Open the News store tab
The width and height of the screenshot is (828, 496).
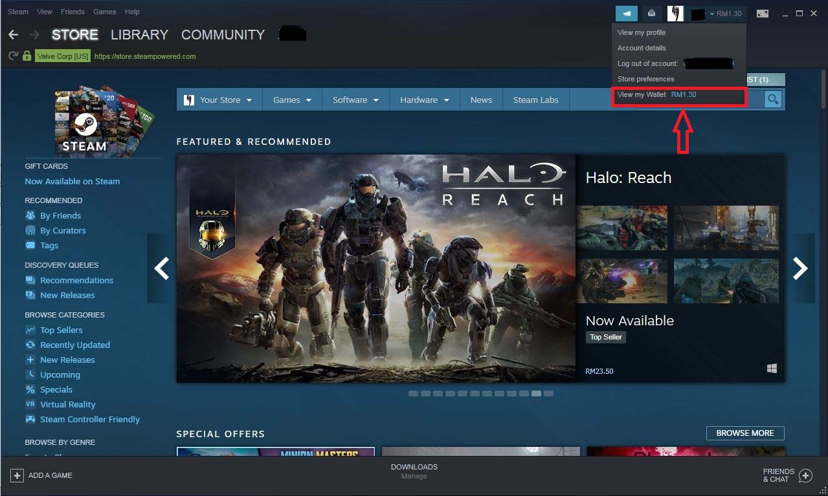(x=481, y=100)
